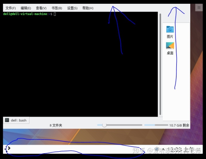206x159 pixels.
Task: Open the 书签(B) menu
Action: click(57, 8)
